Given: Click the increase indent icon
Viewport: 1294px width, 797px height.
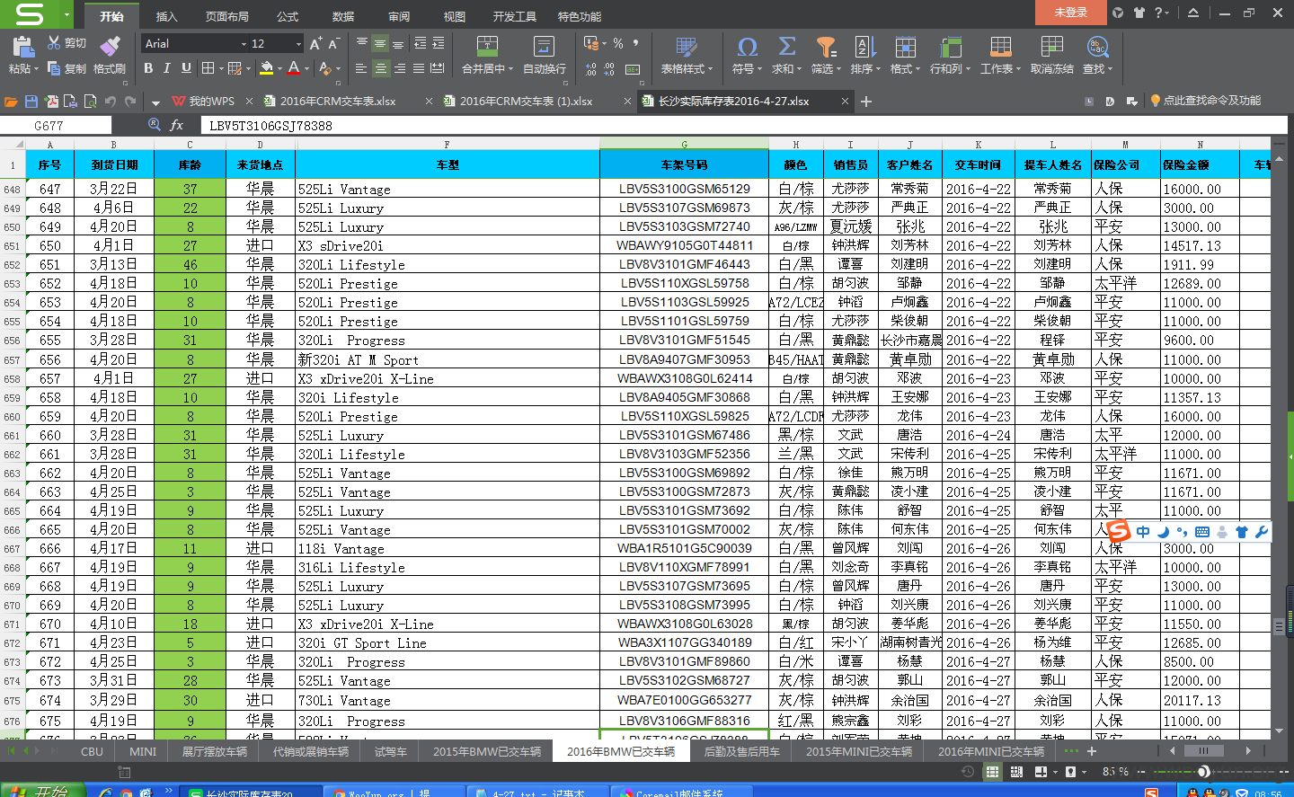Looking at the screenshot, I should pos(439,43).
